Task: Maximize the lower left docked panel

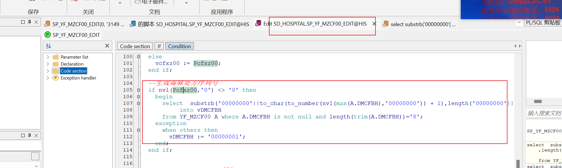Action: coord(23,136)
